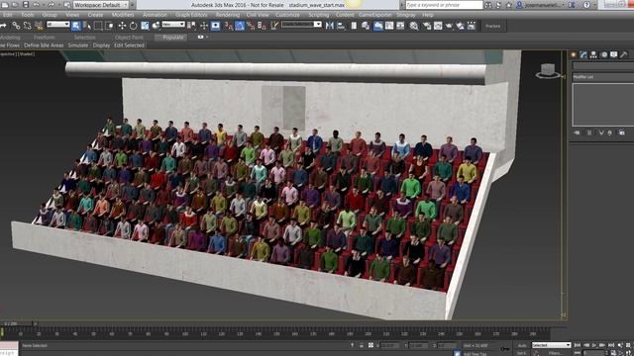Viewport: 634px width, 356px height.
Task: Play the animation
Action: (594, 345)
